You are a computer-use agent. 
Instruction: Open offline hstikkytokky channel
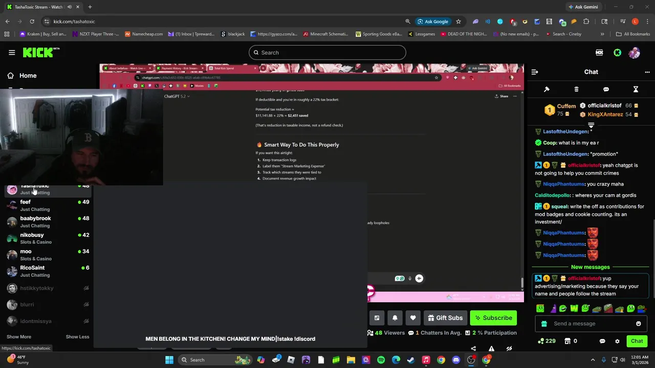pyautogui.click(x=48, y=288)
